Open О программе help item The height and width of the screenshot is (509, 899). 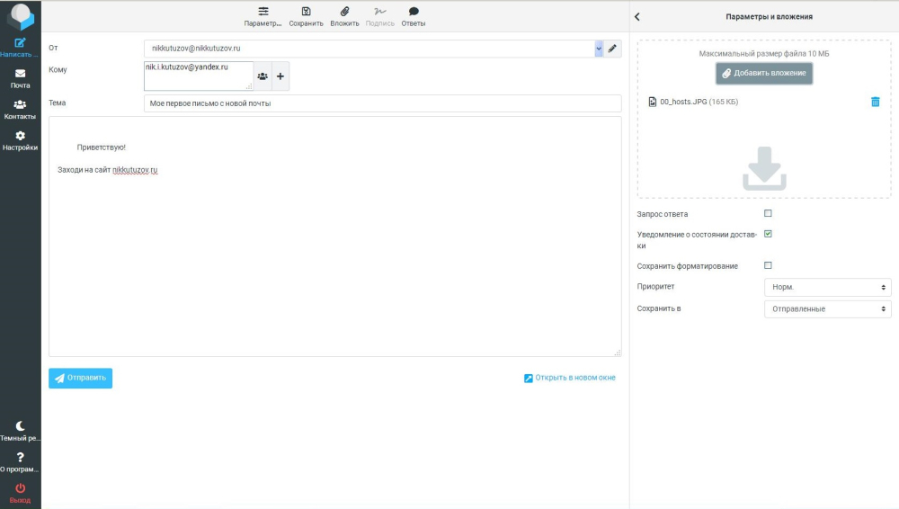[x=20, y=462]
